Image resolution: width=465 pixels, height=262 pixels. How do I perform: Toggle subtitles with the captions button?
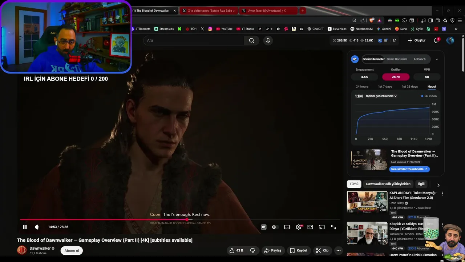tap(287, 227)
